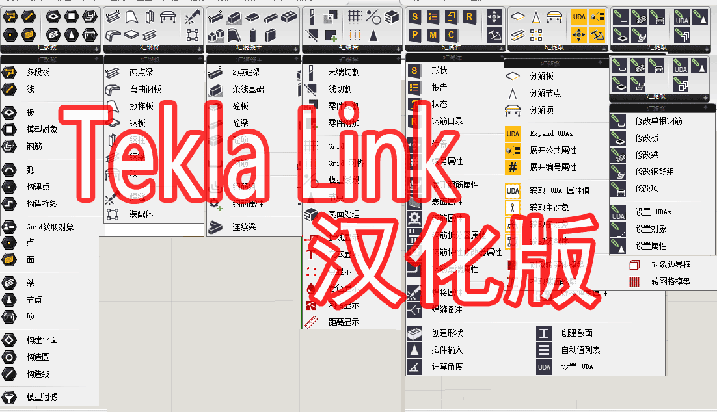Click the 装配体 assembly icon
The width and height of the screenshot is (717, 412).
click(113, 214)
